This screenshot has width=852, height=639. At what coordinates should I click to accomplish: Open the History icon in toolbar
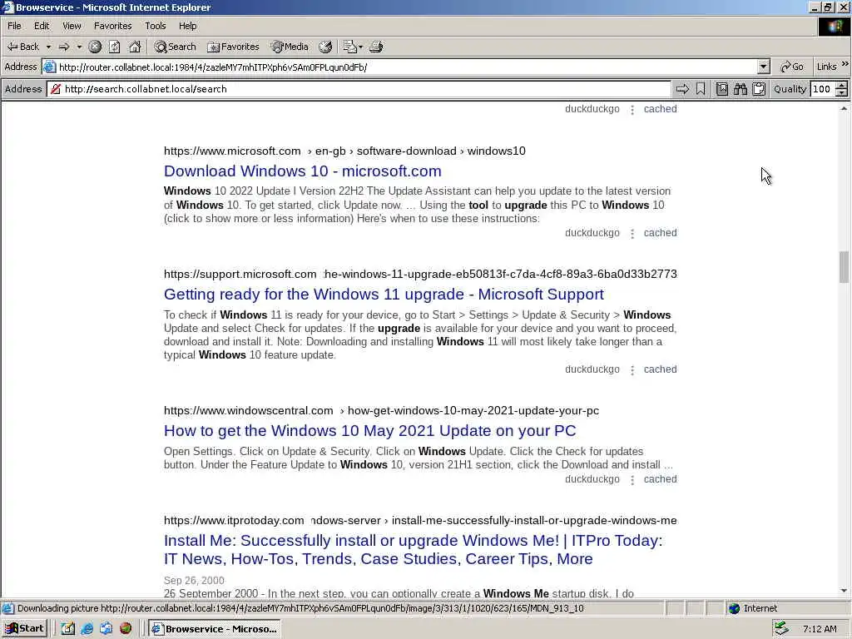tap(325, 47)
